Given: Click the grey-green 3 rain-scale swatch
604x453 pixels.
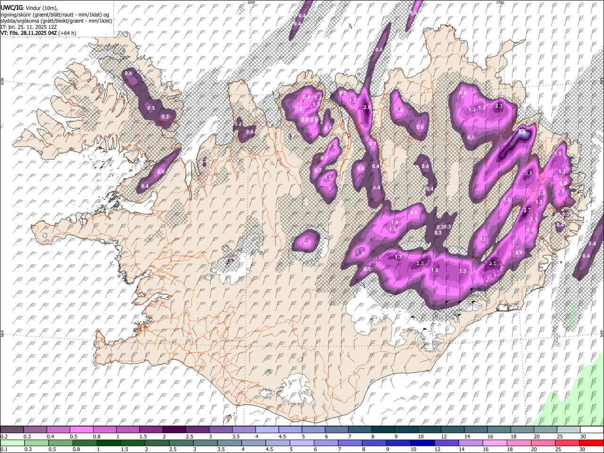Looking at the screenshot, I should (205, 443).
